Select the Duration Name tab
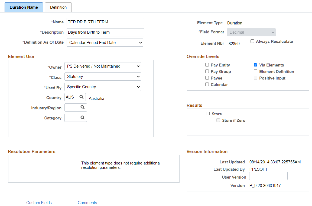312x206 pixels. point(24,7)
